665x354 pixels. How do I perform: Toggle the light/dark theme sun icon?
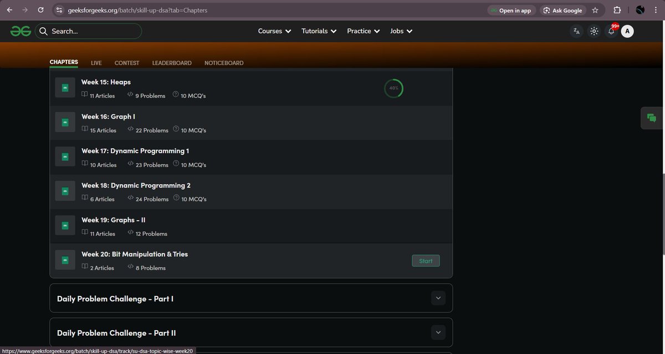594,32
